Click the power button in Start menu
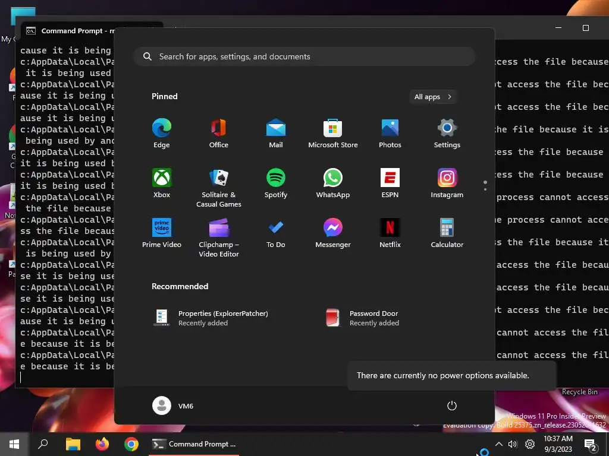Viewport: 609px width, 456px height. coord(452,406)
